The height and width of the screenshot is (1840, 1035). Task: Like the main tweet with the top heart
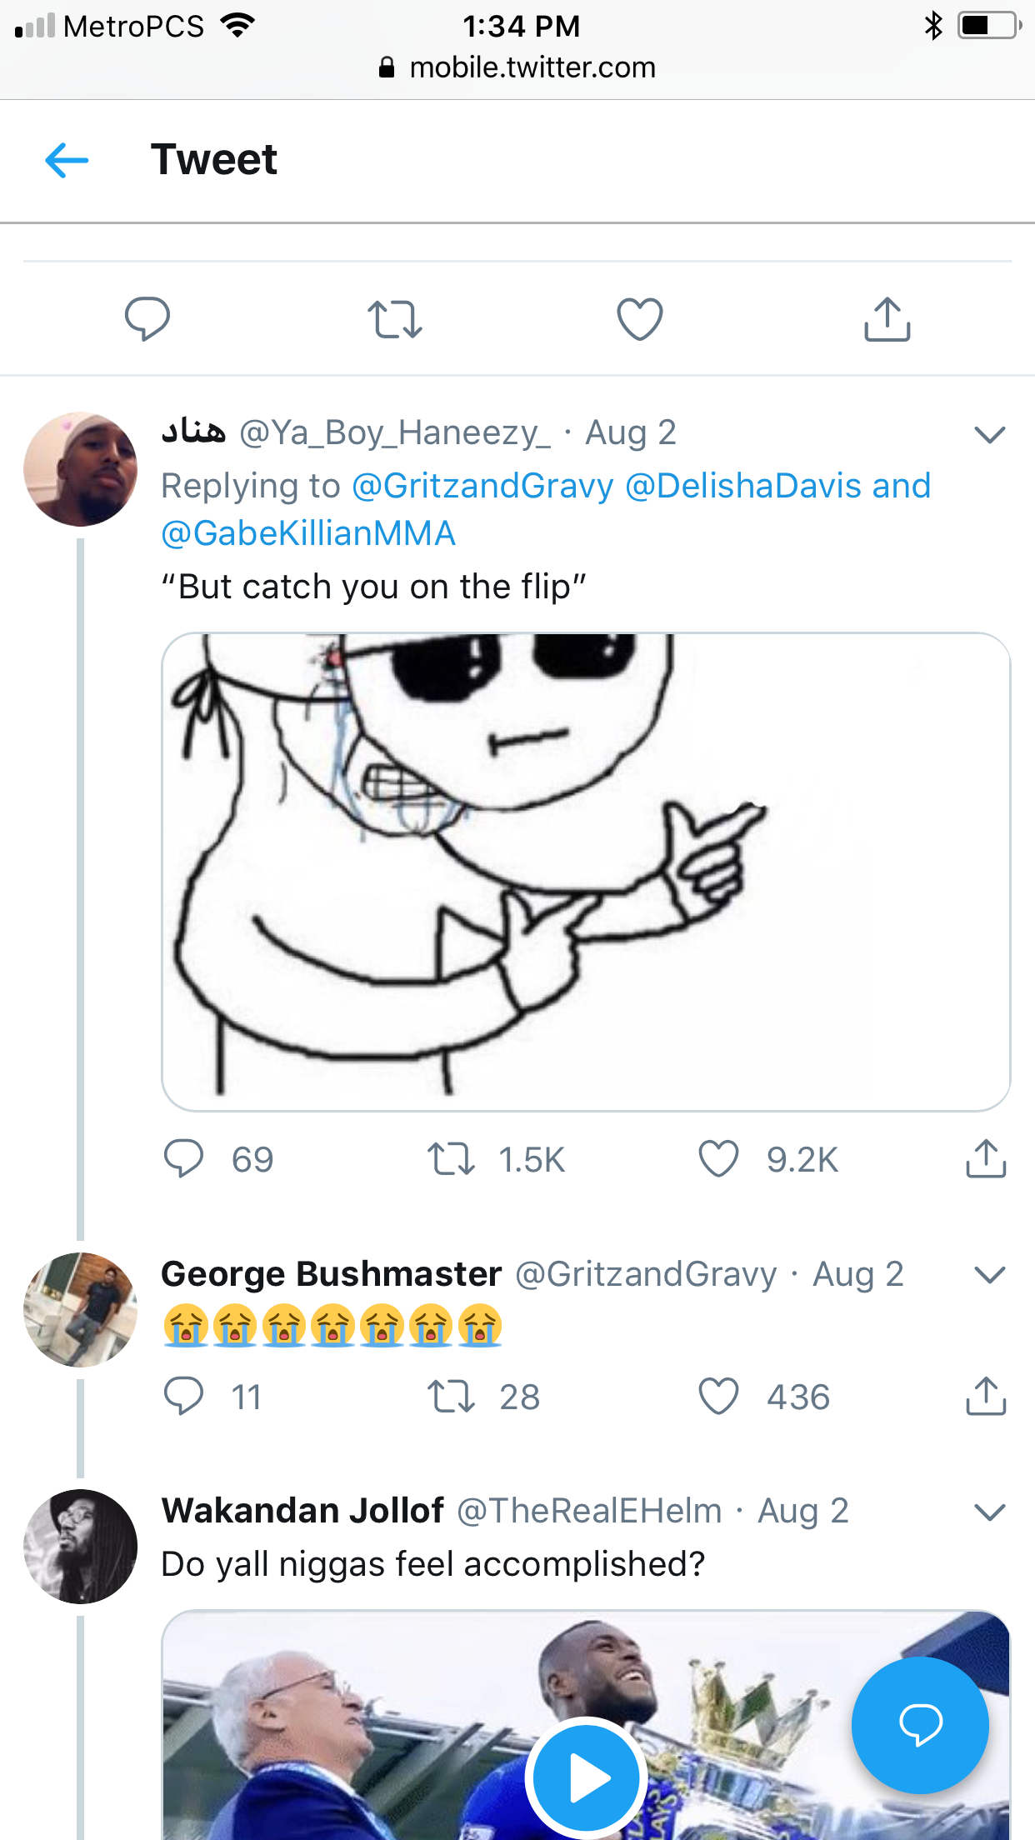tap(639, 319)
